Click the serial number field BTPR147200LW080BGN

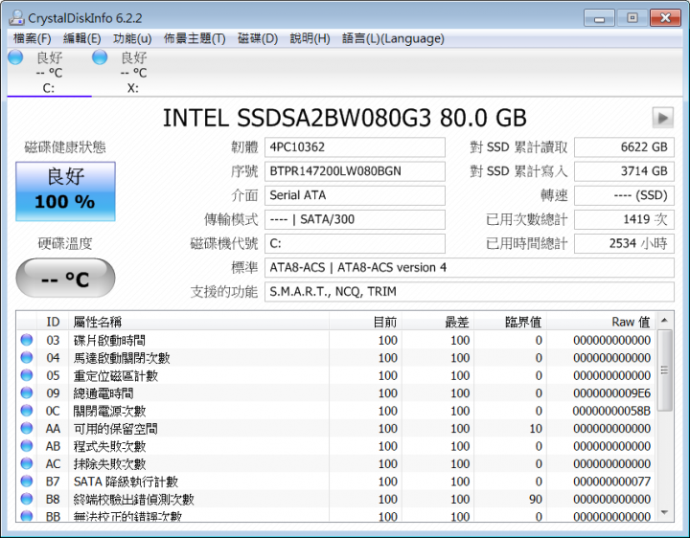point(355,171)
